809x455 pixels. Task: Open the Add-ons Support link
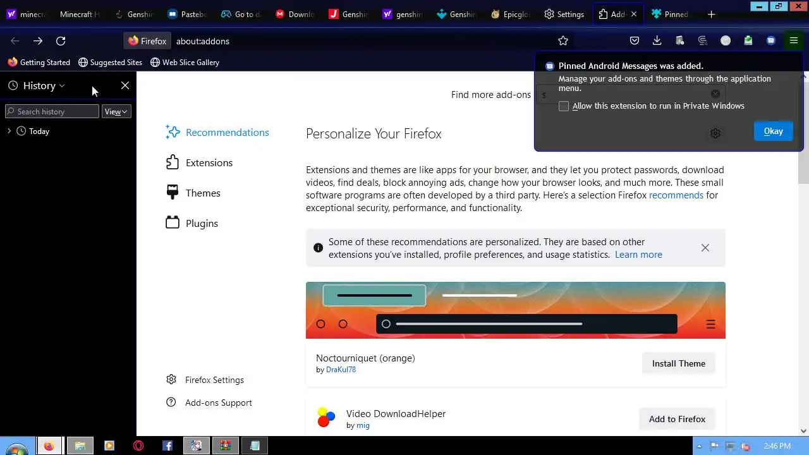209,403
